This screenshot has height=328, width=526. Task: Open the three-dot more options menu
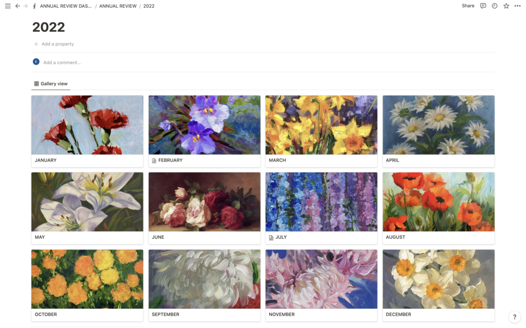tap(518, 6)
